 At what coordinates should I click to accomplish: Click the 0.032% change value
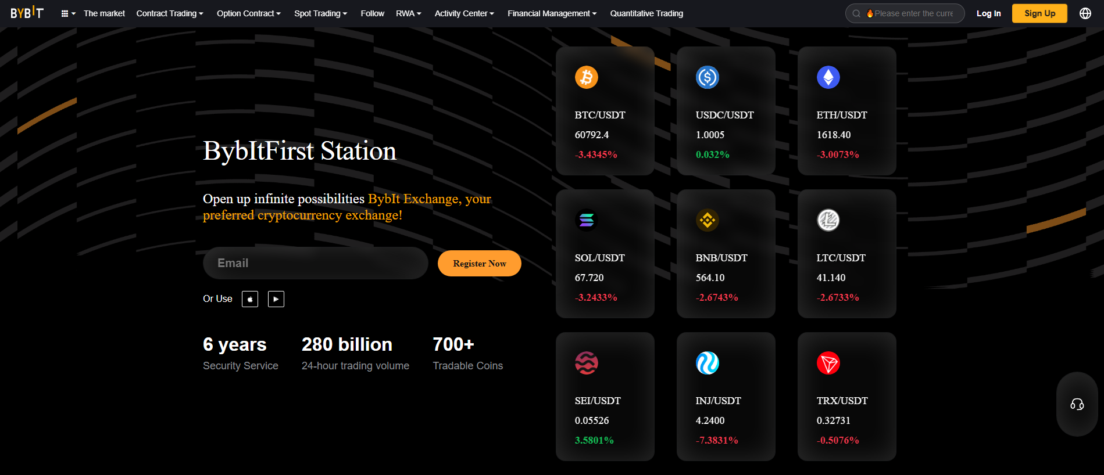point(712,154)
